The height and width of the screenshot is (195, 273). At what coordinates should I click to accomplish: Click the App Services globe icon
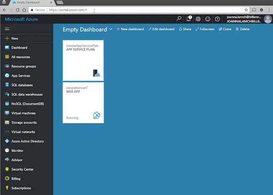coord(7,76)
